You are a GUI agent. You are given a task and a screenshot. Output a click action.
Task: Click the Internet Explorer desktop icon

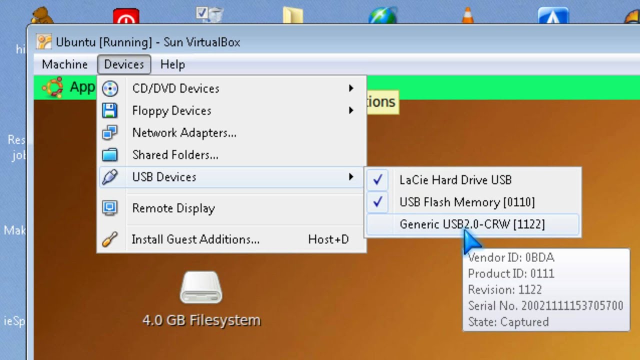pos(382,15)
